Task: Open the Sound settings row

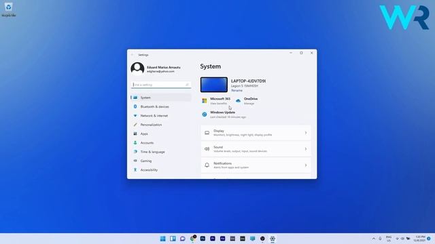Action: 256,149
